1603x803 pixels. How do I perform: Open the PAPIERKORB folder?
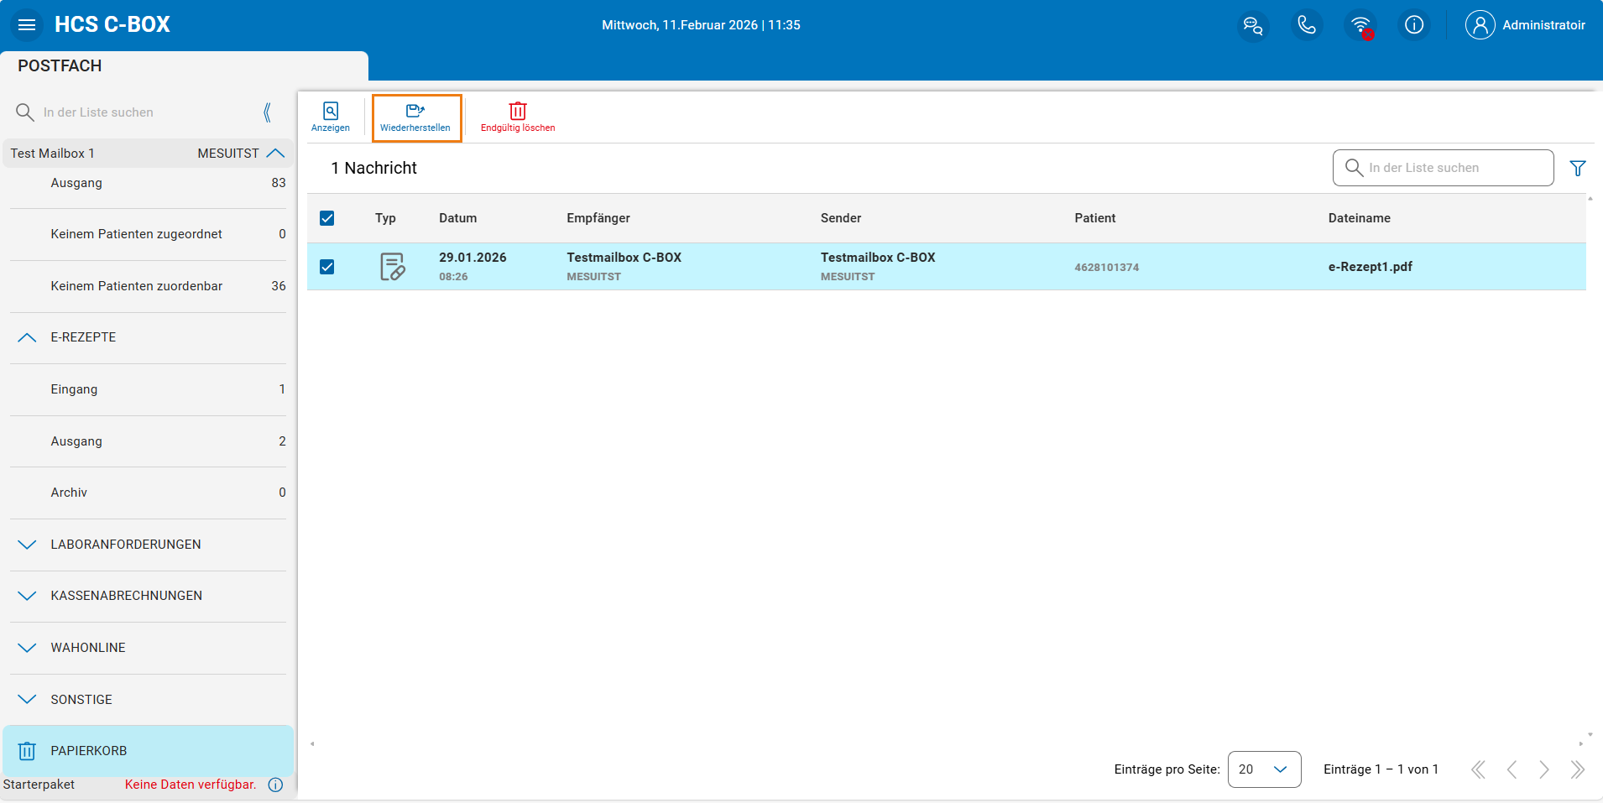pos(149,751)
